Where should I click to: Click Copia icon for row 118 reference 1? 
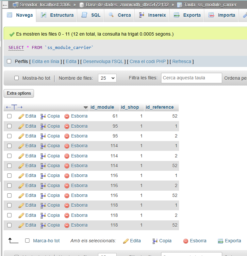(43, 205)
